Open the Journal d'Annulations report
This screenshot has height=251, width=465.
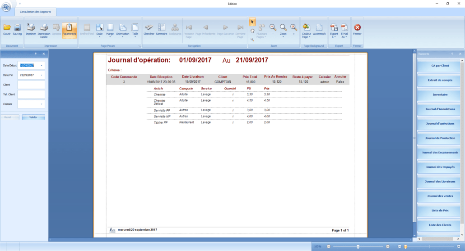point(440,109)
